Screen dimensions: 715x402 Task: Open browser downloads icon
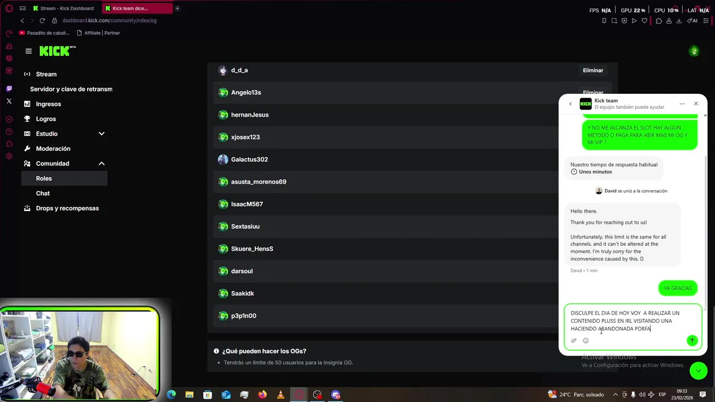pos(679,21)
